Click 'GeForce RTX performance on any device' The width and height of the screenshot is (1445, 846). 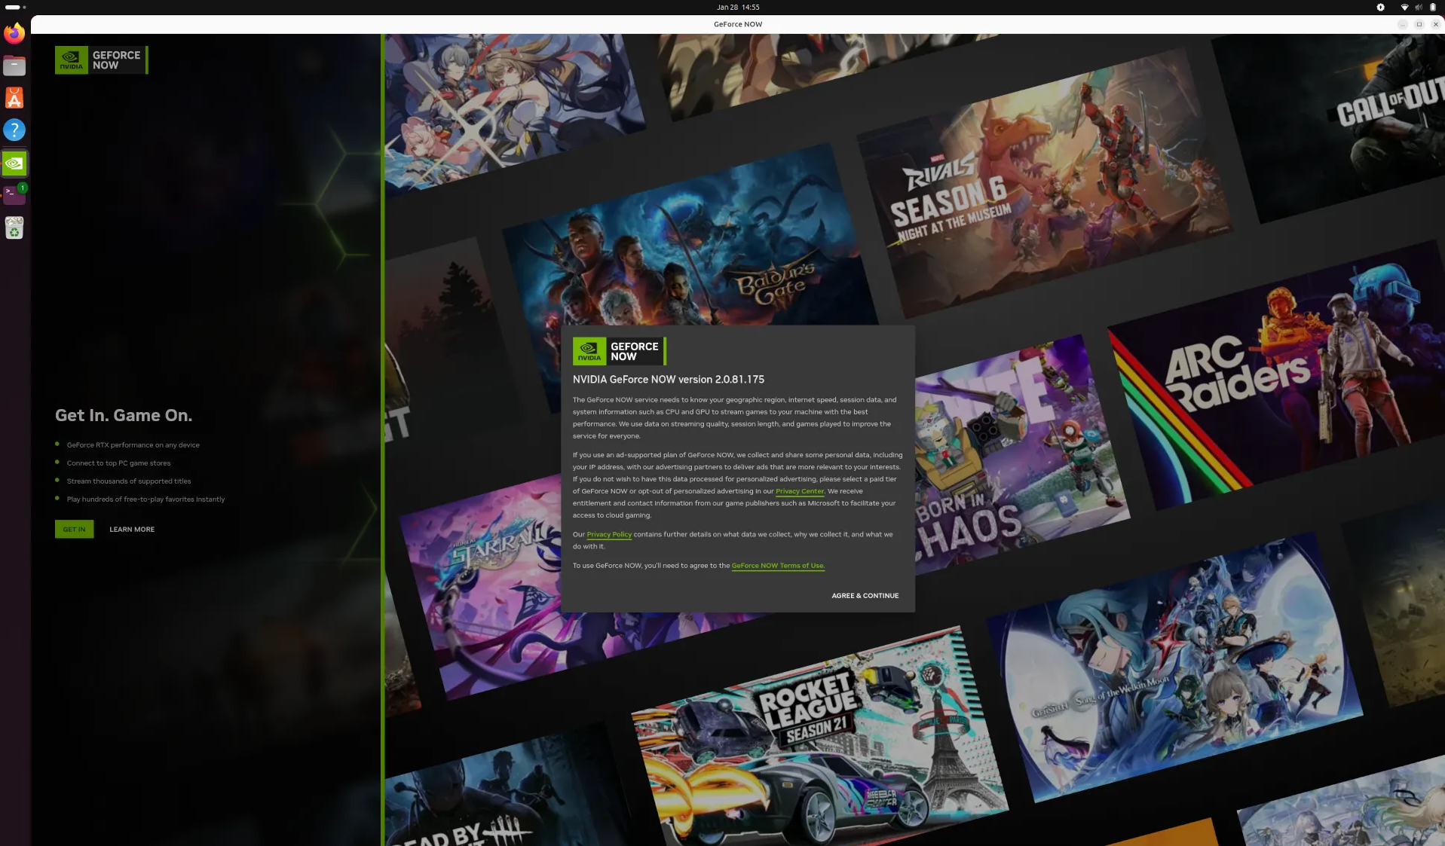coord(133,445)
